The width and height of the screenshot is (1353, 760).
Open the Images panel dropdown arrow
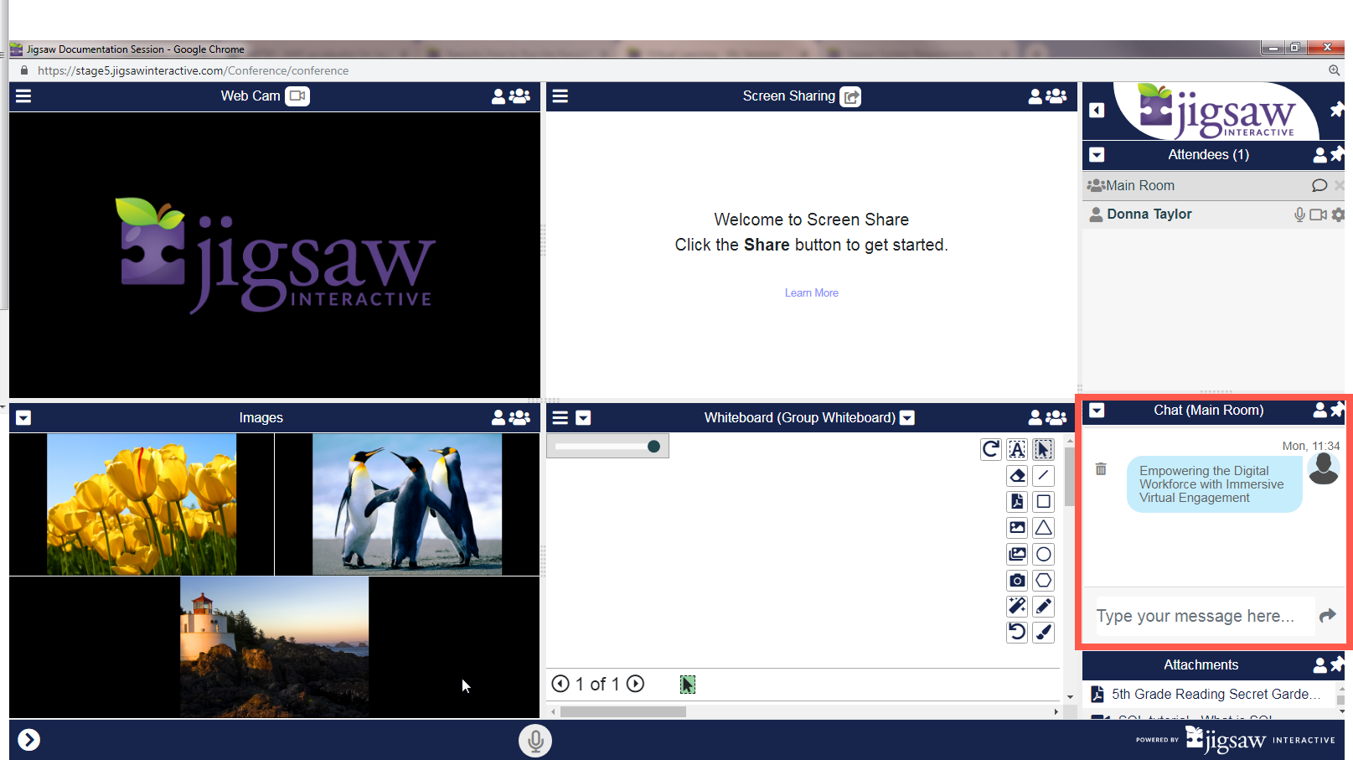point(23,418)
